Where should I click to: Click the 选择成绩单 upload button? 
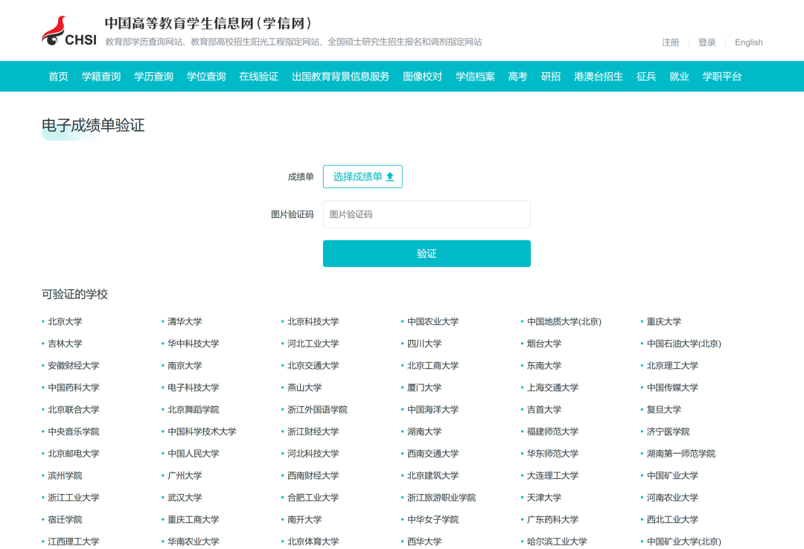[x=363, y=176]
